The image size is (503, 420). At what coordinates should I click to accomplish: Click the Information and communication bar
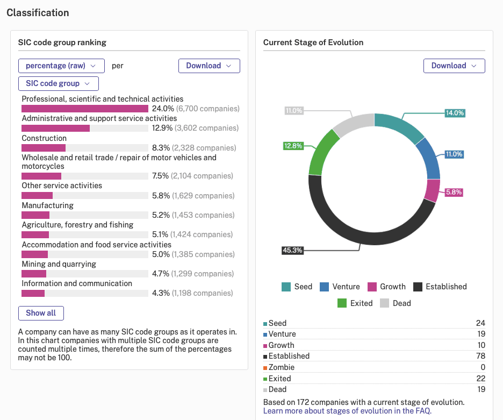(85, 293)
